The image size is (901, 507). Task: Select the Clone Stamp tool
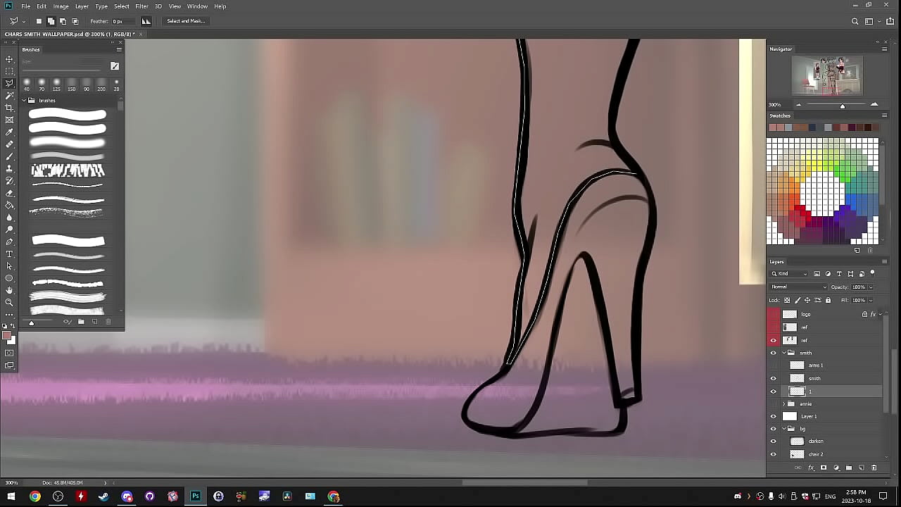pyautogui.click(x=9, y=168)
